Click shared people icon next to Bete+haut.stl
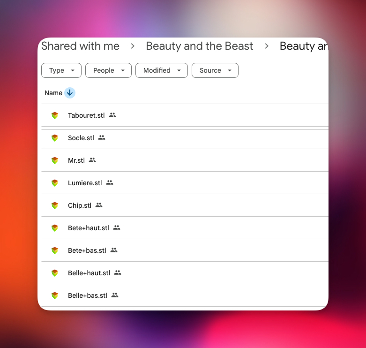 117,228
